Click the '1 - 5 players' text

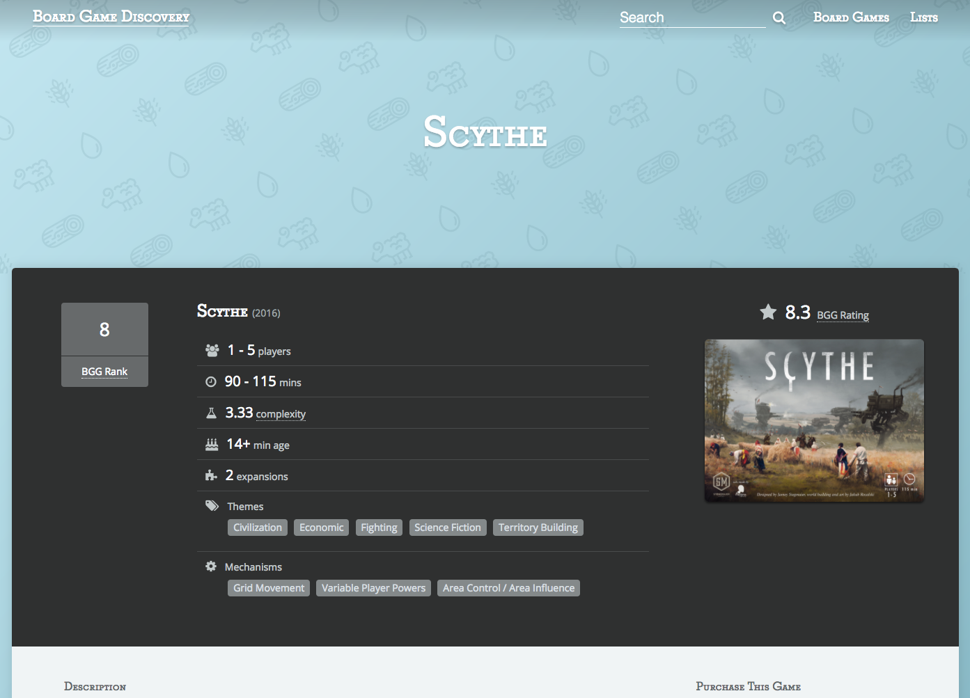[259, 351]
